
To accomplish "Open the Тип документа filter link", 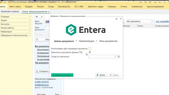I will tap(42, 63).
